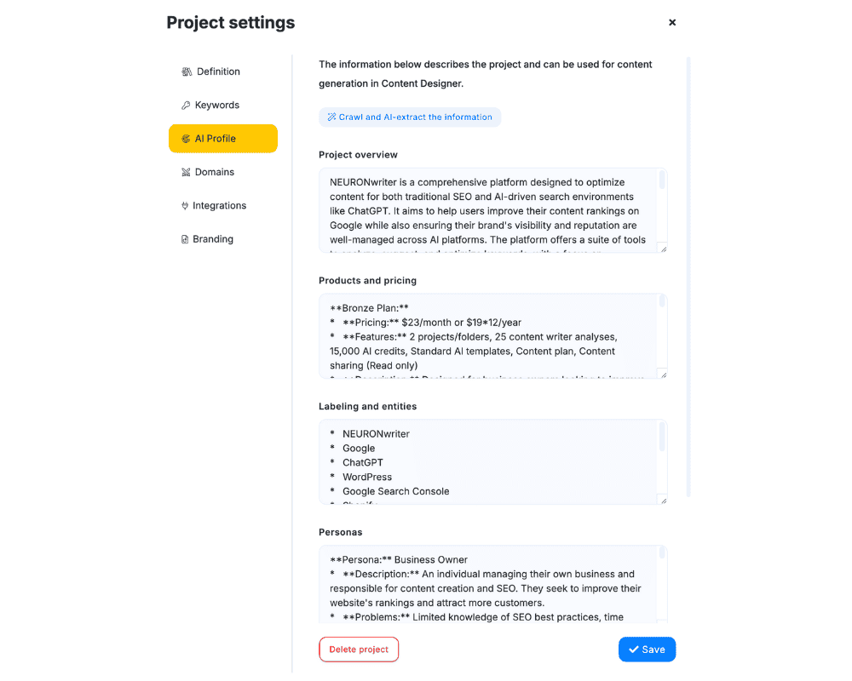
Task: Click inside the Products and pricing field
Action: 486,336
